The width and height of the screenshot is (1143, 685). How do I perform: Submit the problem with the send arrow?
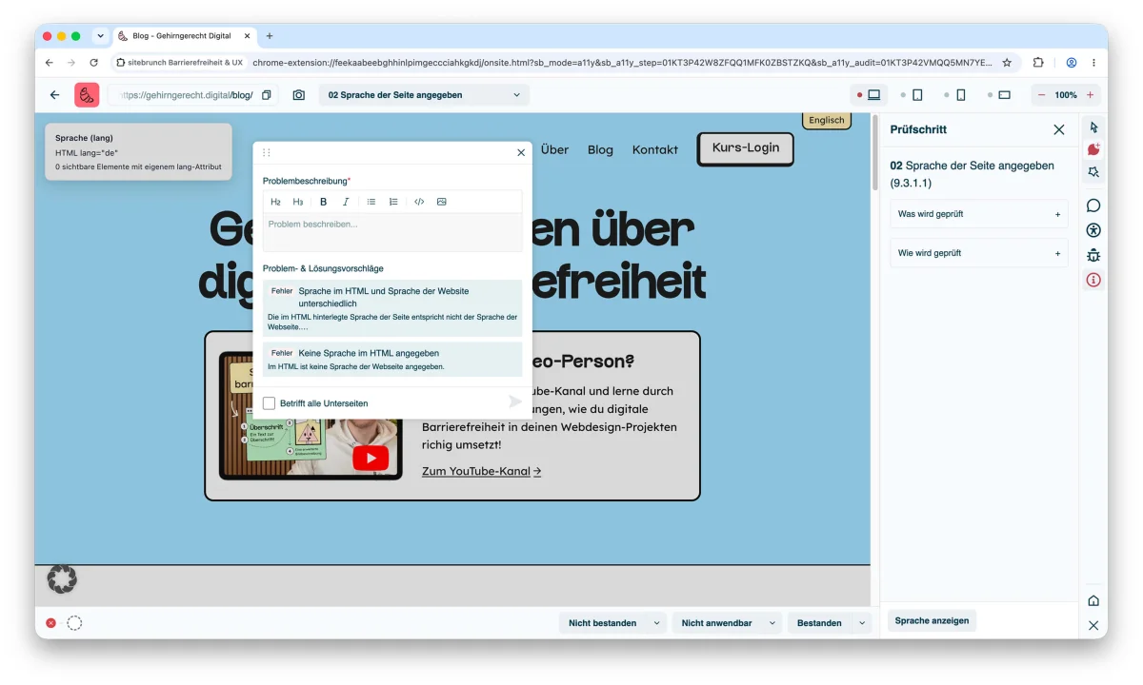pyautogui.click(x=515, y=402)
